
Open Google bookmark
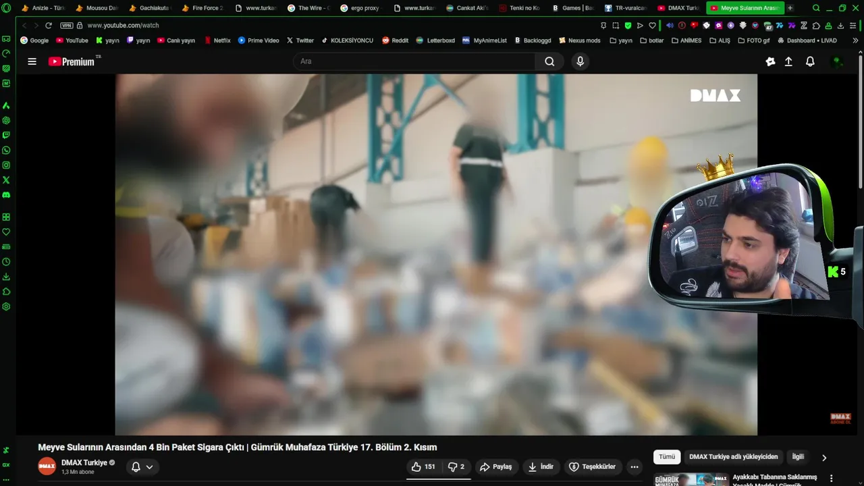click(34, 40)
